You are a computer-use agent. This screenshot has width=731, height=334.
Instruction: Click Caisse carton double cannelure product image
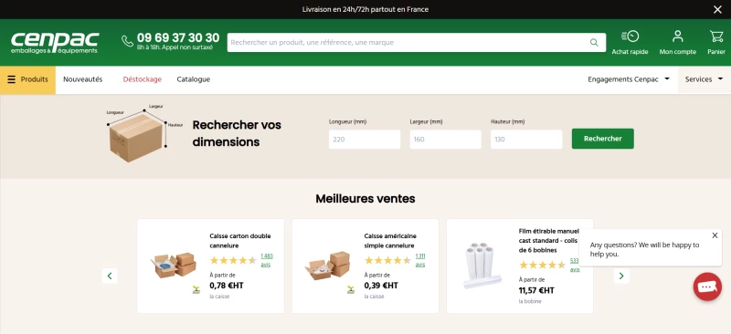pos(173,266)
